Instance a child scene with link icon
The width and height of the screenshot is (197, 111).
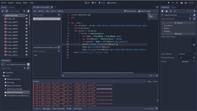tap(7, 11)
